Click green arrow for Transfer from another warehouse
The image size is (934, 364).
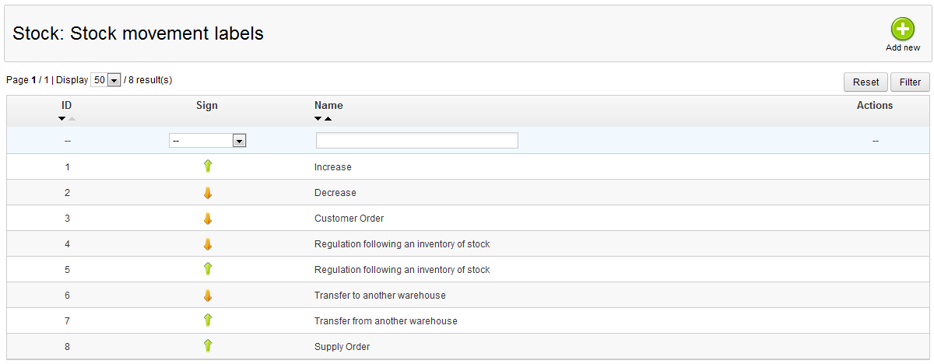[208, 320]
